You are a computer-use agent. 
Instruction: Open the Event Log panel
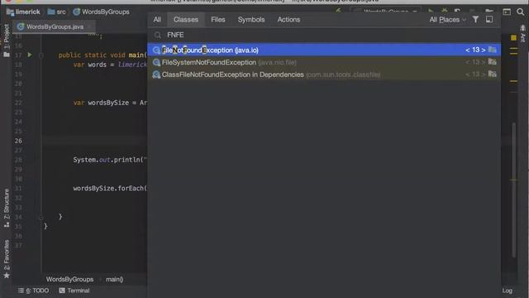(x=507, y=291)
